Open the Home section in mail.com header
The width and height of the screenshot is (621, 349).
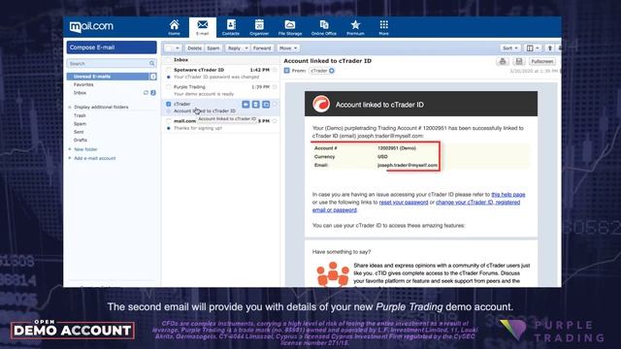coord(175,27)
